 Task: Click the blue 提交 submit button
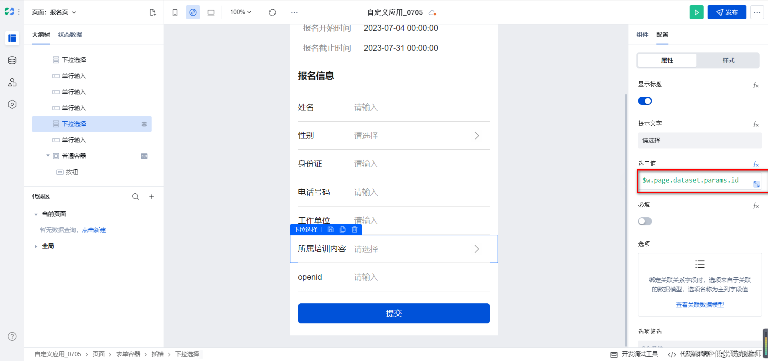click(x=394, y=313)
